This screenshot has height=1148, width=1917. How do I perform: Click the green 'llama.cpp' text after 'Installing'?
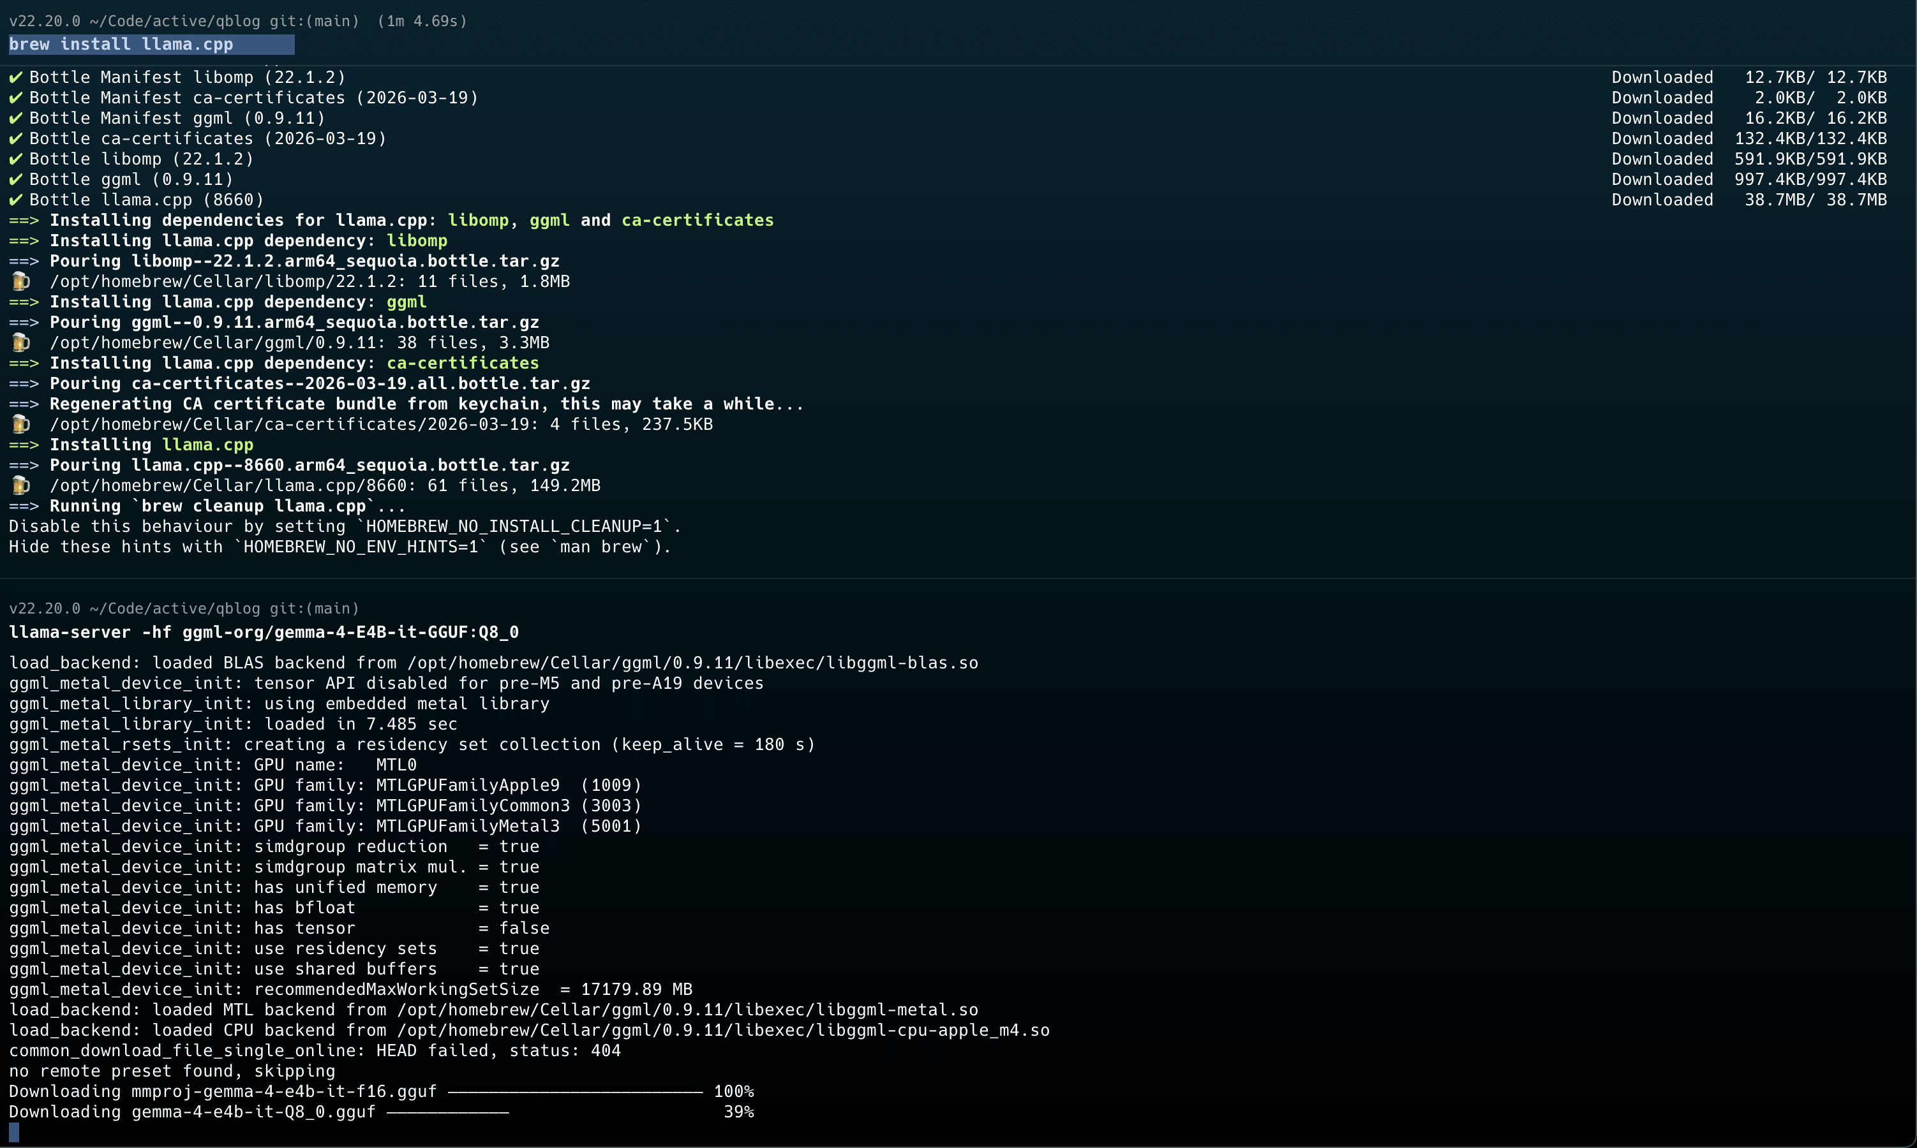(207, 445)
